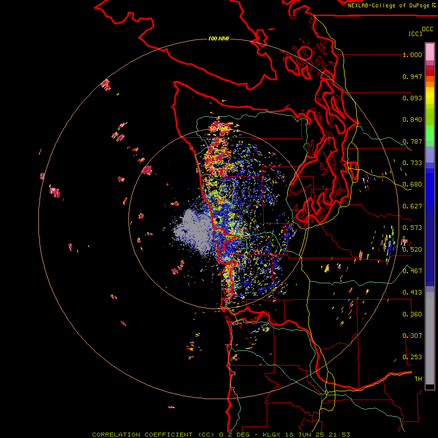The height and width of the screenshot is (438, 438).
Task: Click the Correlation Coefficient KLGX title caption
Action: point(221,435)
